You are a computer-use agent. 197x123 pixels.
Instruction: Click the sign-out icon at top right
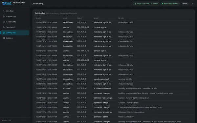(192, 4)
